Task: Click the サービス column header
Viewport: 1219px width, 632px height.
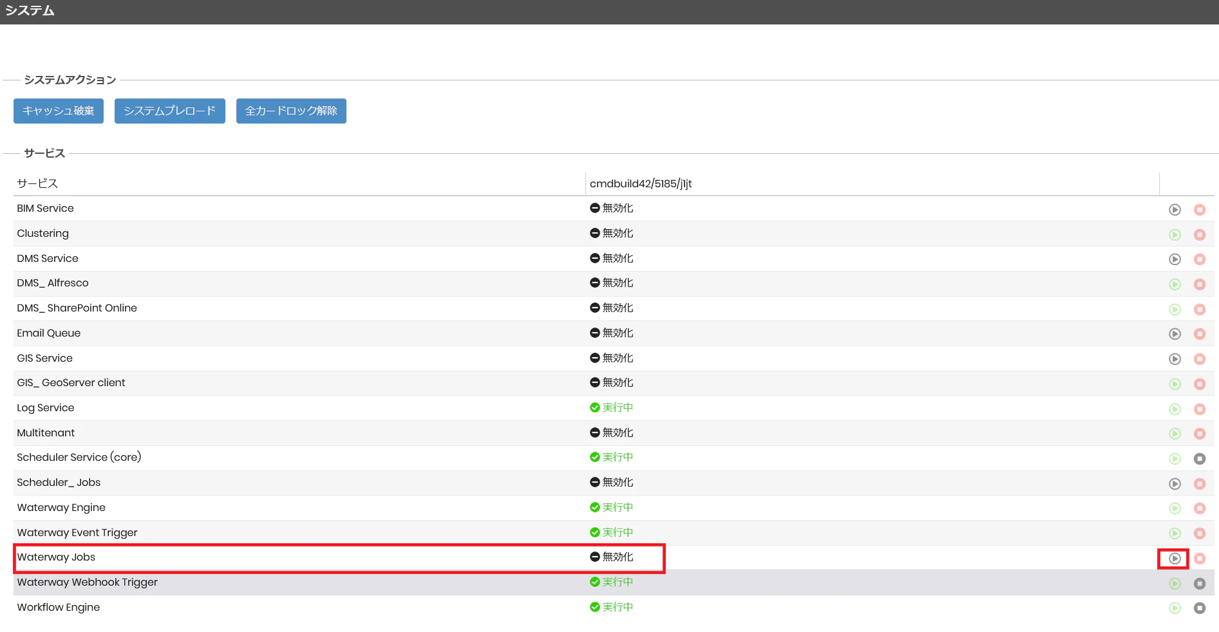Action: tap(37, 183)
